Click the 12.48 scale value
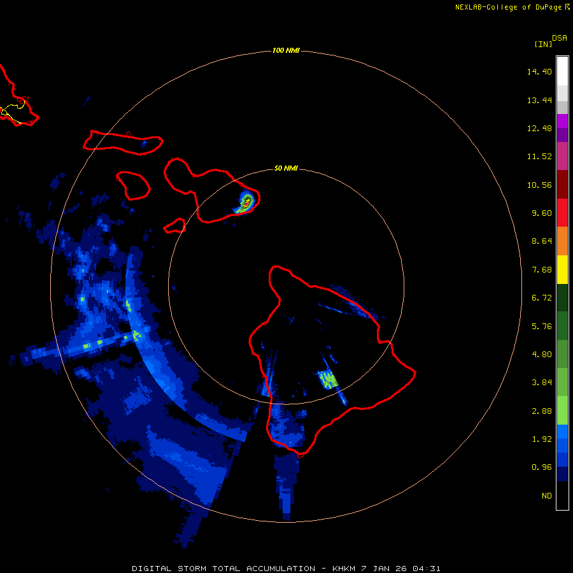573x573 pixels. [539, 128]
